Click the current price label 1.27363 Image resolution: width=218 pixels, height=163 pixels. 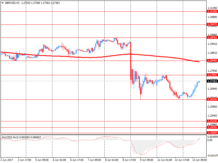coord(212,81)
